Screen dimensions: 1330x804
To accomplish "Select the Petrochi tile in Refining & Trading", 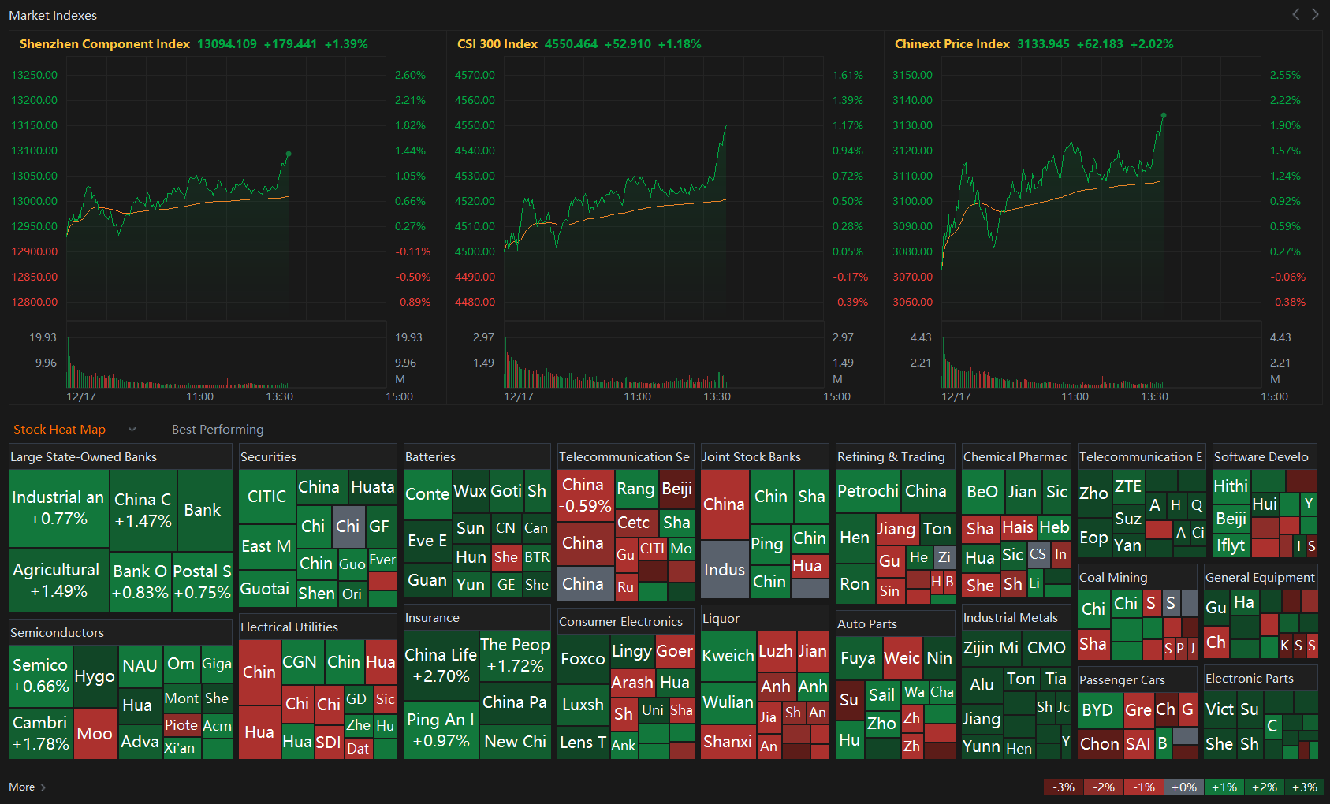I will (868, 491).
